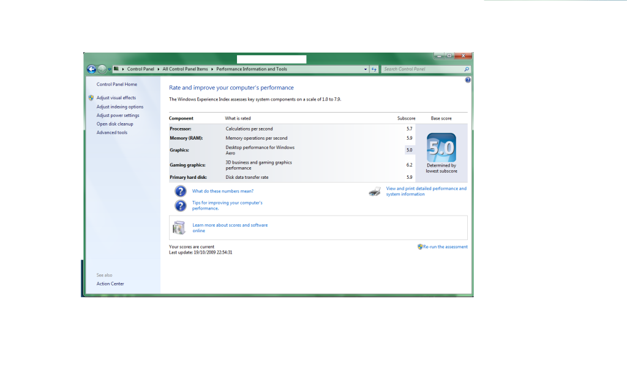Viewport: 627px width, 392px height.
Task: Click shield icon beside Adjust visual effects
Action: pos(91,97)
